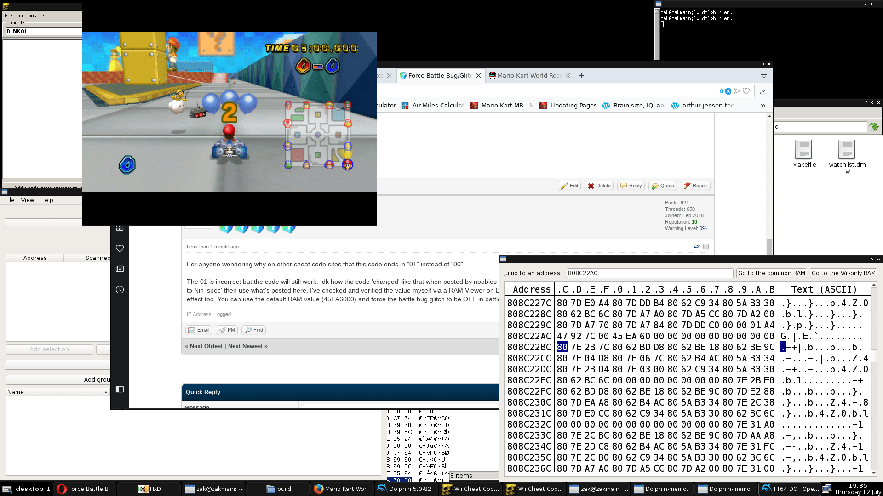The width and height of the screenshot is (883, 496).
Task: Open Updating Pages bookmark
Action: pos(568,106)
